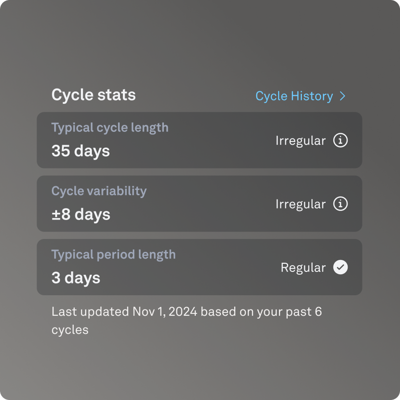Screen dimensions: 400x400
Task: Select the Cycle variability card
Action: [x=200, y=204]
